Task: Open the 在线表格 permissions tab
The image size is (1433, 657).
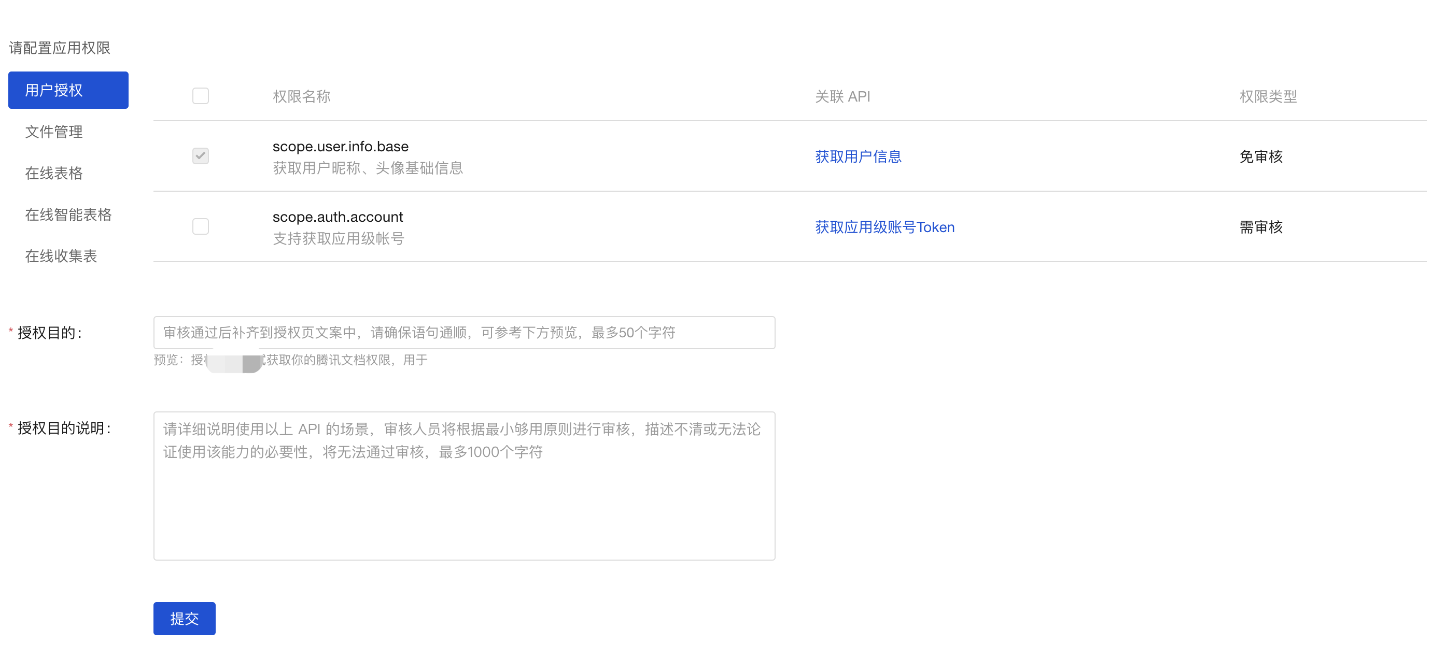Action: pos(54,174)
